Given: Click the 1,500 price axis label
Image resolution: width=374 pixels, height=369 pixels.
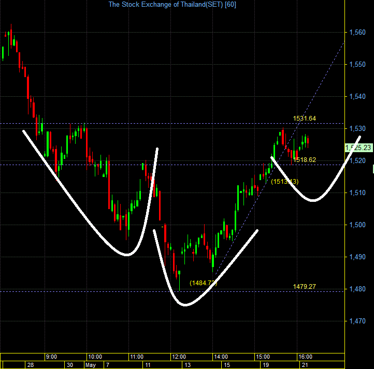Looking at the screenshot, I should coord(357,225).
